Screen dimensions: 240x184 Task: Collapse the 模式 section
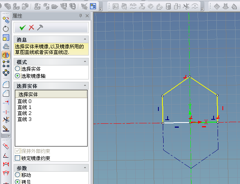pyautogui.click(x=84, y=62)
